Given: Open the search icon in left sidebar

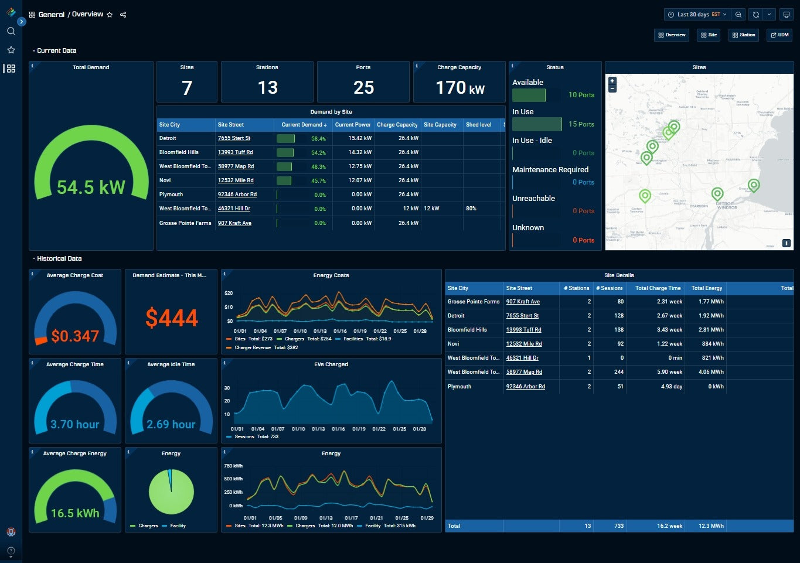Looking at the screenshot, I should (x=11, y=31).
